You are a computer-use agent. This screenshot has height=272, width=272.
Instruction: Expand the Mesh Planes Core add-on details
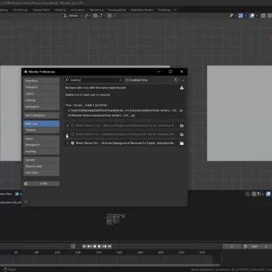tap(67, 125)
